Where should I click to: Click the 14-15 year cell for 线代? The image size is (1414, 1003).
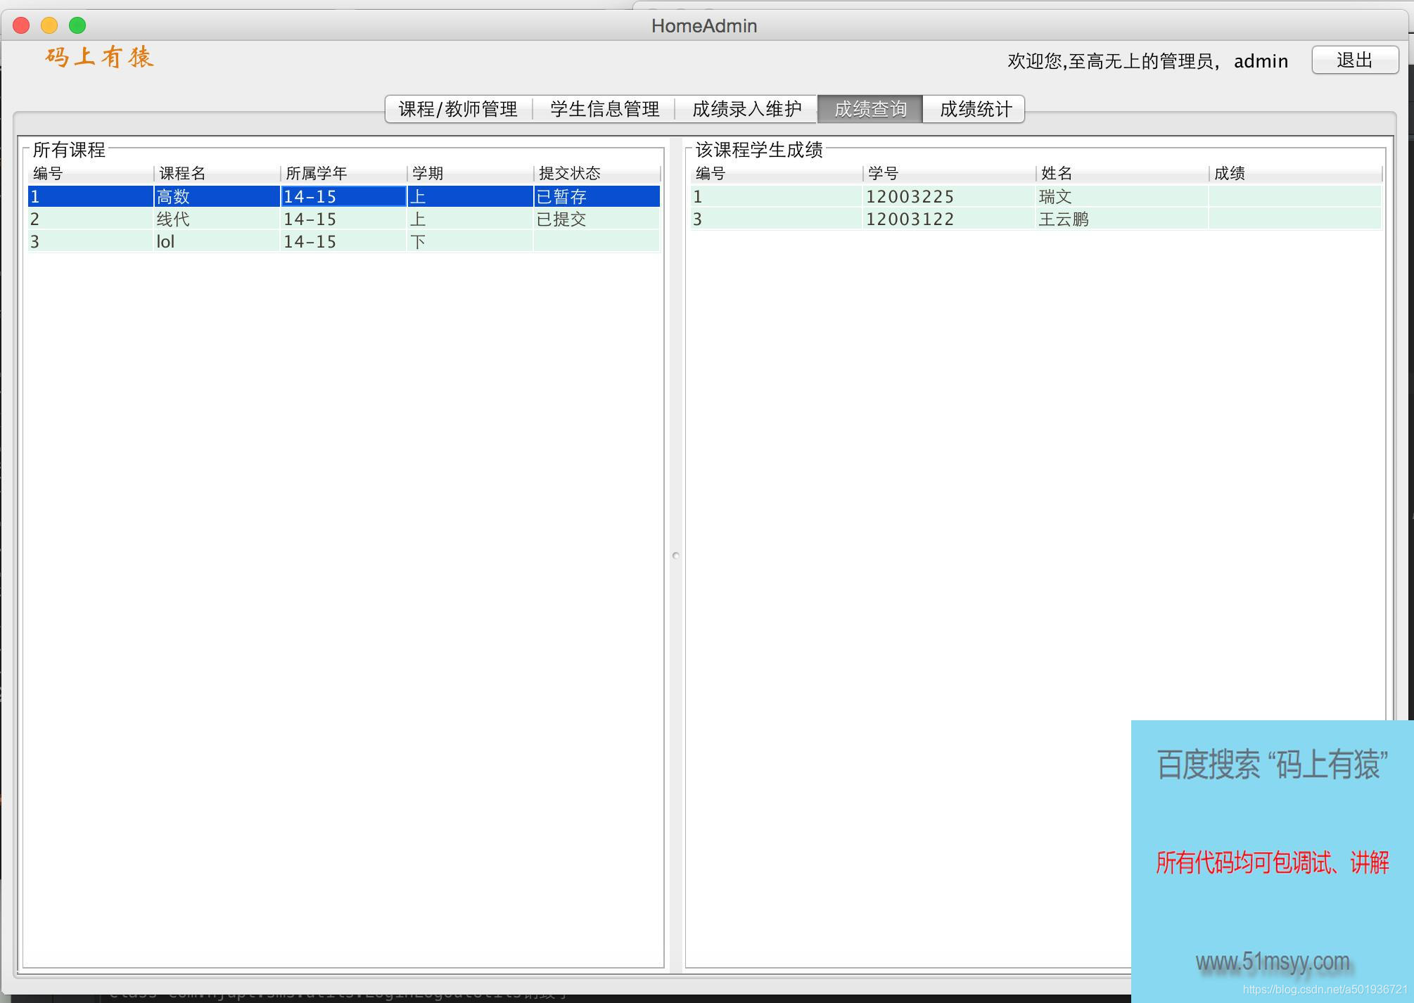click(x=344, y=219)
